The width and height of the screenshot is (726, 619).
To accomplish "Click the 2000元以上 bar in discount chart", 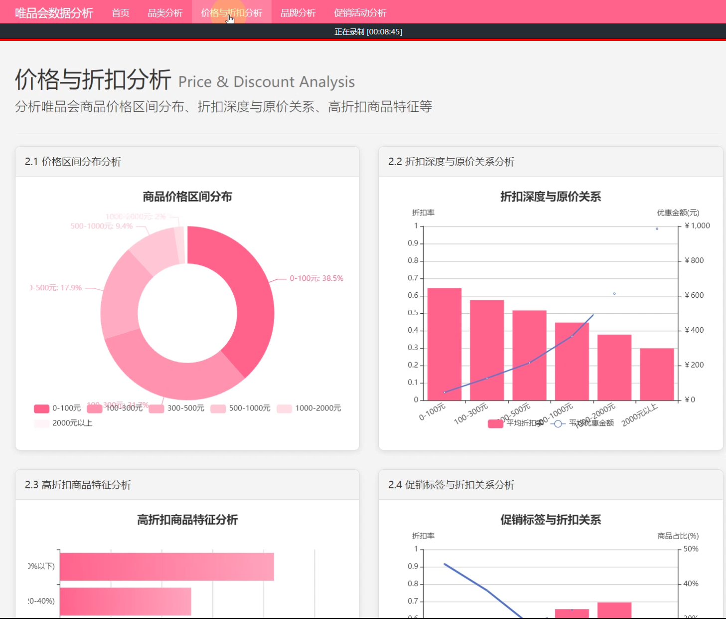I will click(x=657, y=374).
